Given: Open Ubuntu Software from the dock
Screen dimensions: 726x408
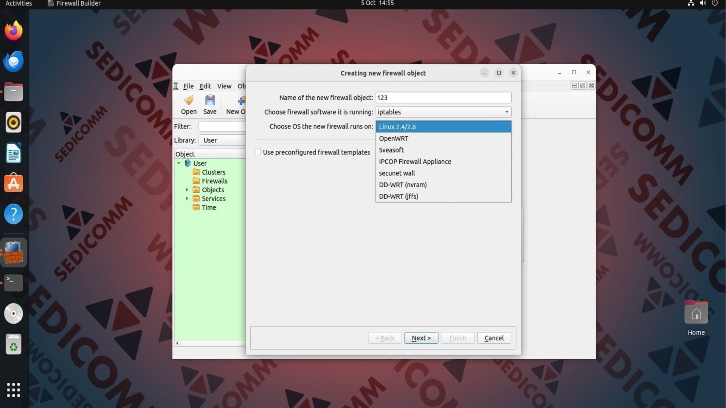Looking at the screenshot, I should [14, 184].
